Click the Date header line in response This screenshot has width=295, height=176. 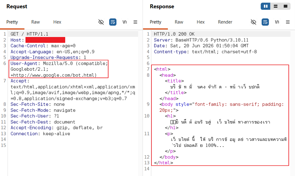click(201, 46)
